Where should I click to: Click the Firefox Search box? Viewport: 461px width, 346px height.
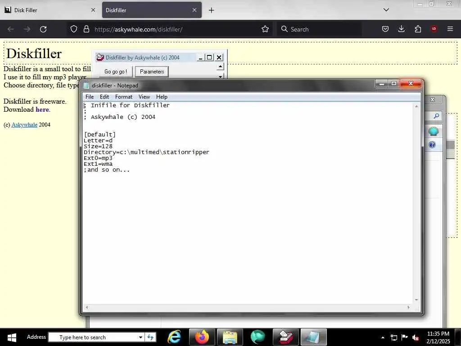point(319,29)
